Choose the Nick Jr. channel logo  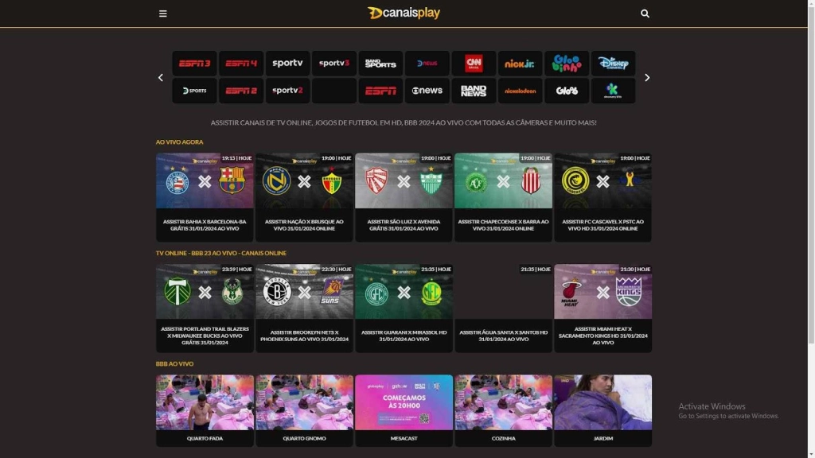point(520,64)
